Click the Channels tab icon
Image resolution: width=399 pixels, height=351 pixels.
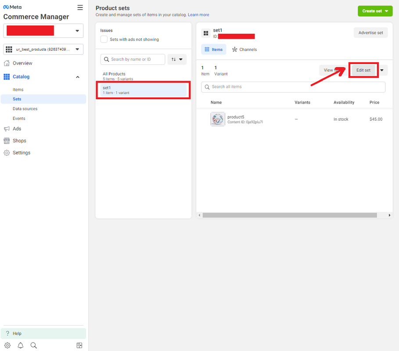[235, 49]
